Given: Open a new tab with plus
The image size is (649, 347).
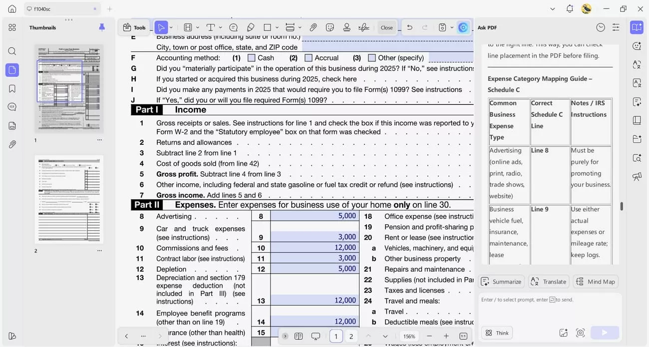Looking at the screenshot, I should tap(110, 9).
